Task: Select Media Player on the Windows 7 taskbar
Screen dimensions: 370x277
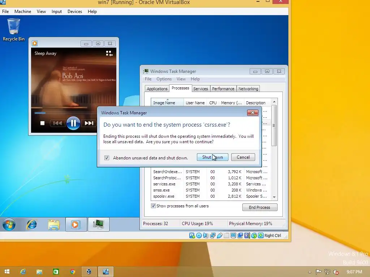Action: 76,224
